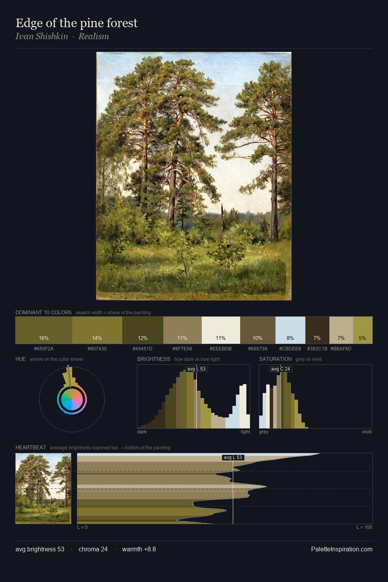Choose the beige #BBAF8D swatch
Image resolution: width=388 pixels, height=582 pixels.
point(341,330)
